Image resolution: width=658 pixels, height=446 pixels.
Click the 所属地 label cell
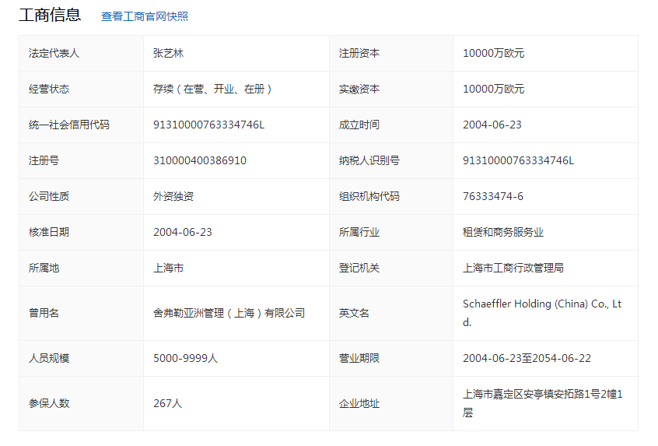tap(81, 268)
